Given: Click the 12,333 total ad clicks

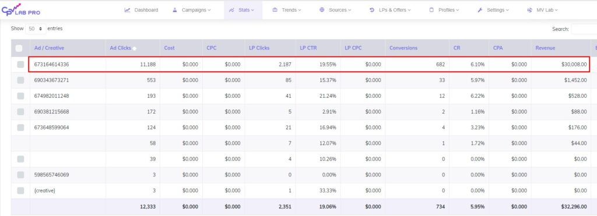Looking at the screenshot, I should (148, 207).
